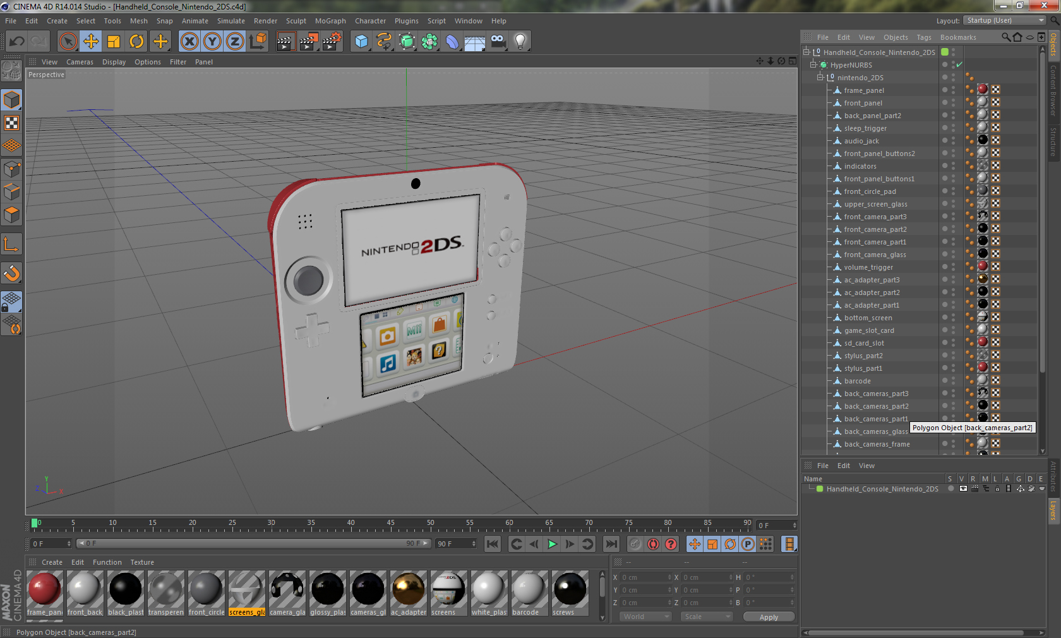Add a camera object
The width and height of the screenshot is (1061, 638).
pyautogui.click(x=498, y=42)
